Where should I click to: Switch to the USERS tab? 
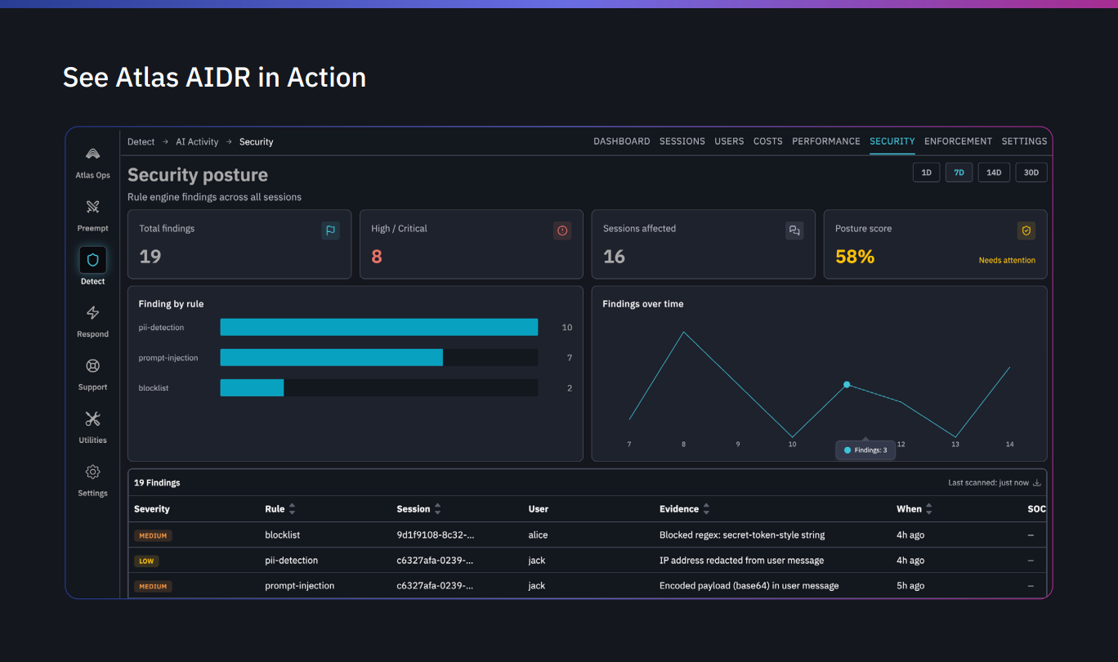[729, 141]
